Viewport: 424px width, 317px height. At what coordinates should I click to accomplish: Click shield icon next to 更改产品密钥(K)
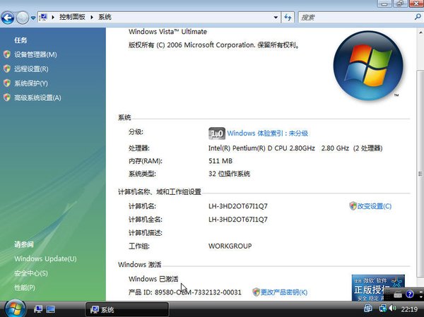(256, 292)
